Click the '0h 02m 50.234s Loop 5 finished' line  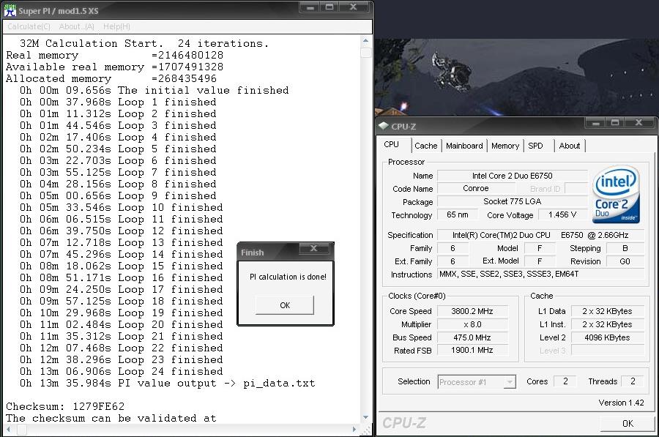click(118, 149)
